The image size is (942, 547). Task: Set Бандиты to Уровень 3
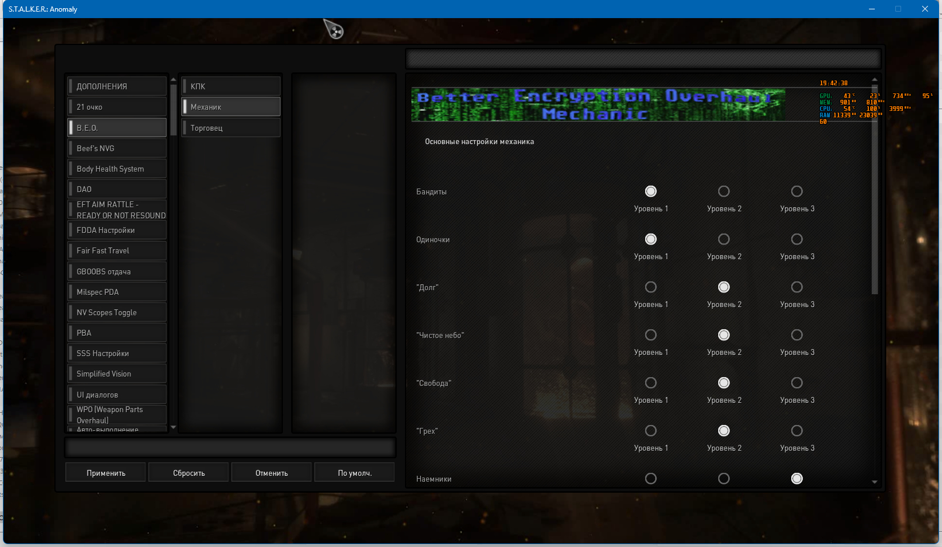tap(796, 191)
